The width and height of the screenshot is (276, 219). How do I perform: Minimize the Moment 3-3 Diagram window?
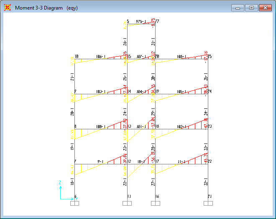point(238,8)
